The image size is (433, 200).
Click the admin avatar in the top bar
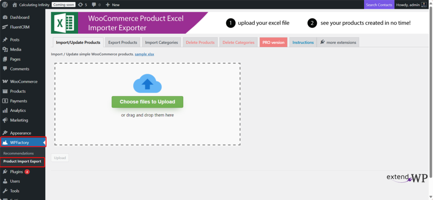pos(424,5)
